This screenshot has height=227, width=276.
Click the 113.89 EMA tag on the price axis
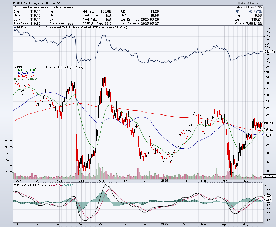tap(268, 131)
